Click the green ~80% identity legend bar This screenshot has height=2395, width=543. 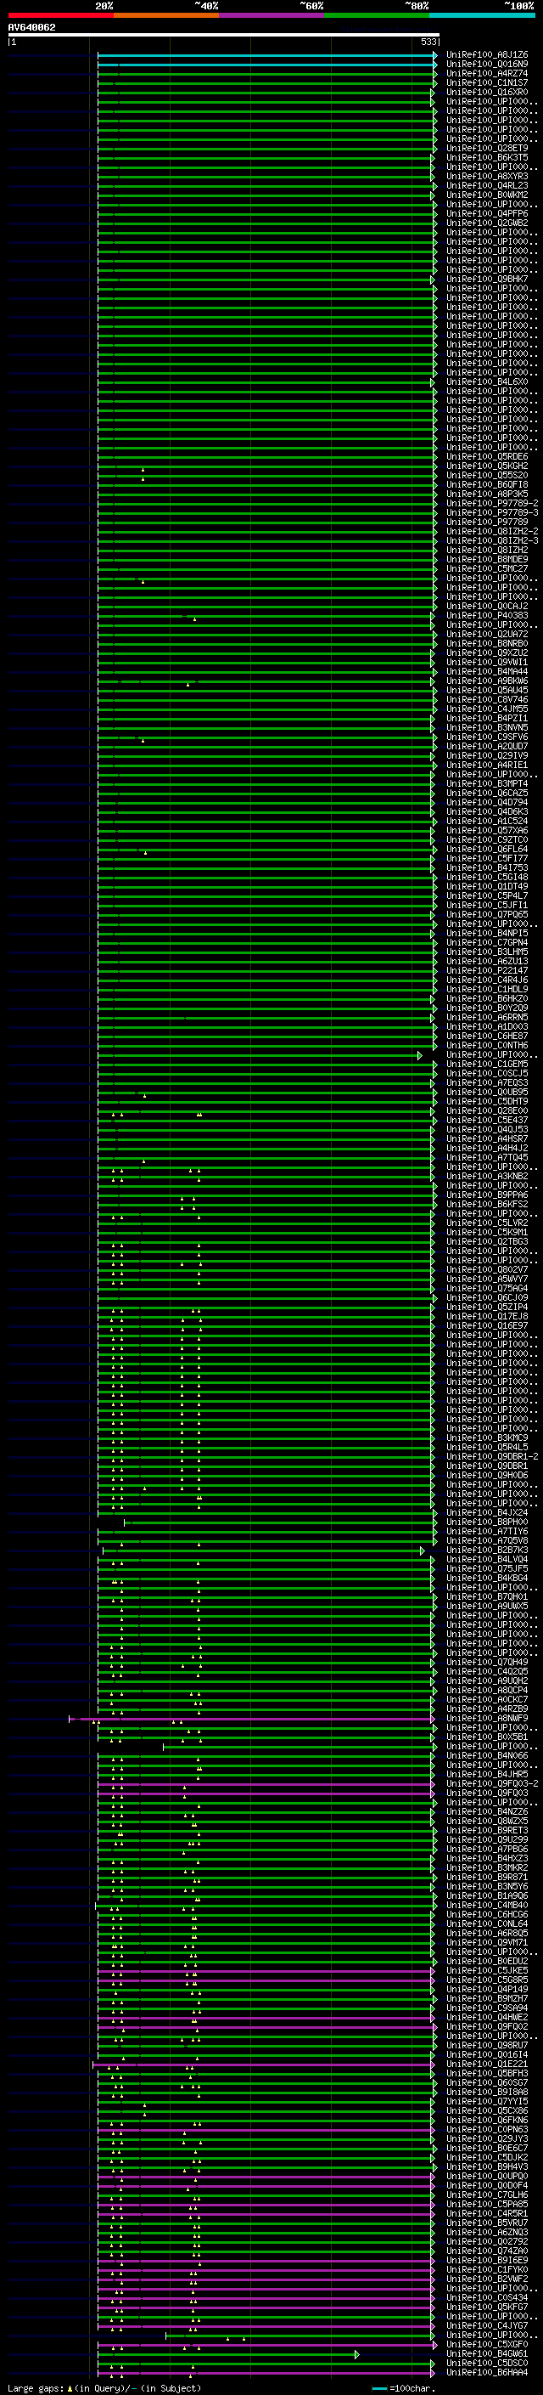tap(377, 15)
